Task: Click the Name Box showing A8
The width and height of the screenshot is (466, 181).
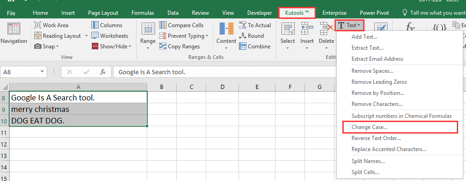Action: click(x=19, y=72)
